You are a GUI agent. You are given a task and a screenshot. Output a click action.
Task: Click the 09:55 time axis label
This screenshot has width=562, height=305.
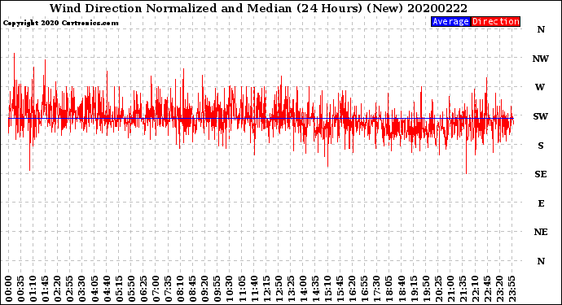pos(217,289)
